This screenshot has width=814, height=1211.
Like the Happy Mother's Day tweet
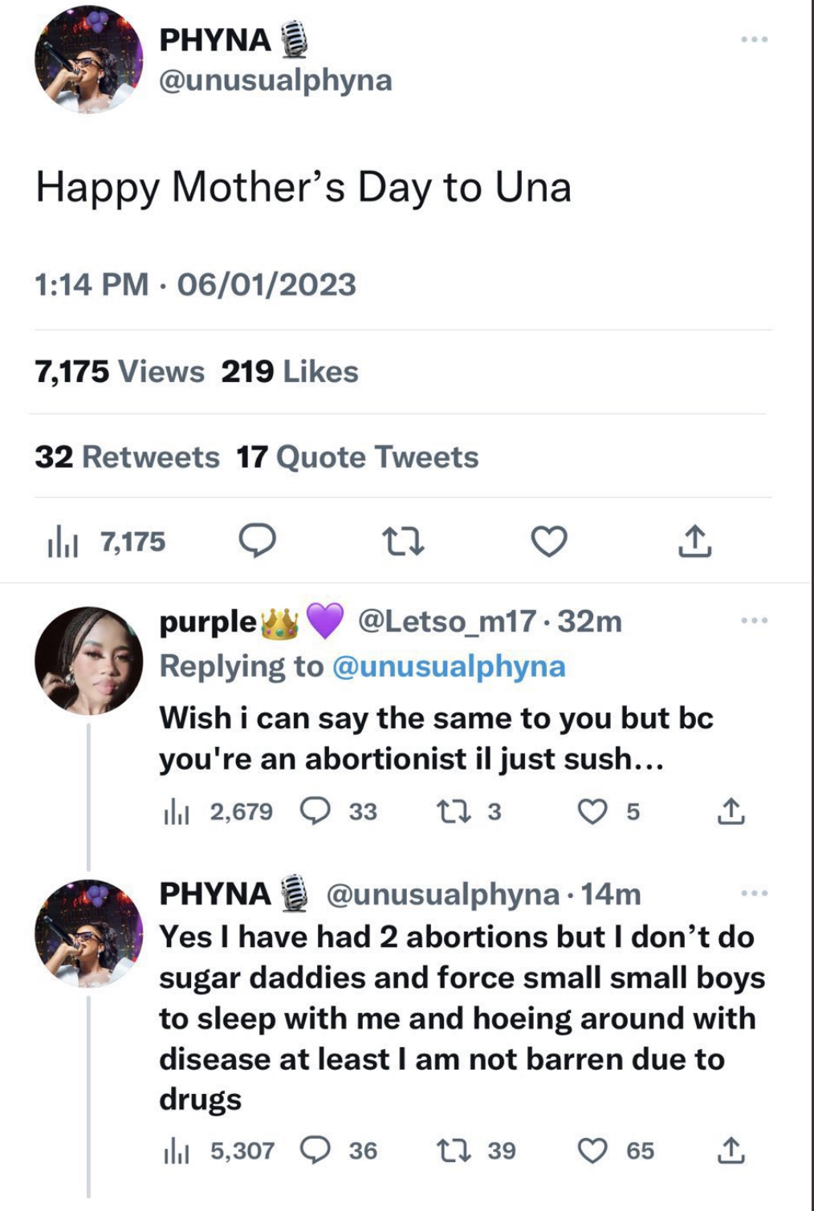pos(549,542)
